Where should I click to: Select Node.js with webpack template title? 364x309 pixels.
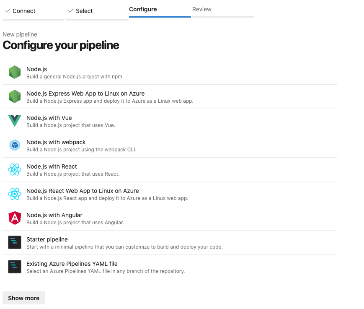(56, 142)
